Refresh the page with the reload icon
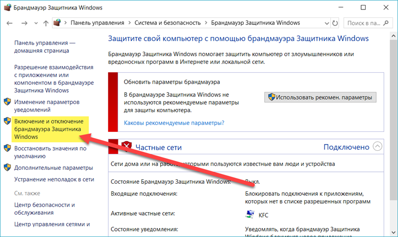 pyautogui.click(x=335, y=23)
